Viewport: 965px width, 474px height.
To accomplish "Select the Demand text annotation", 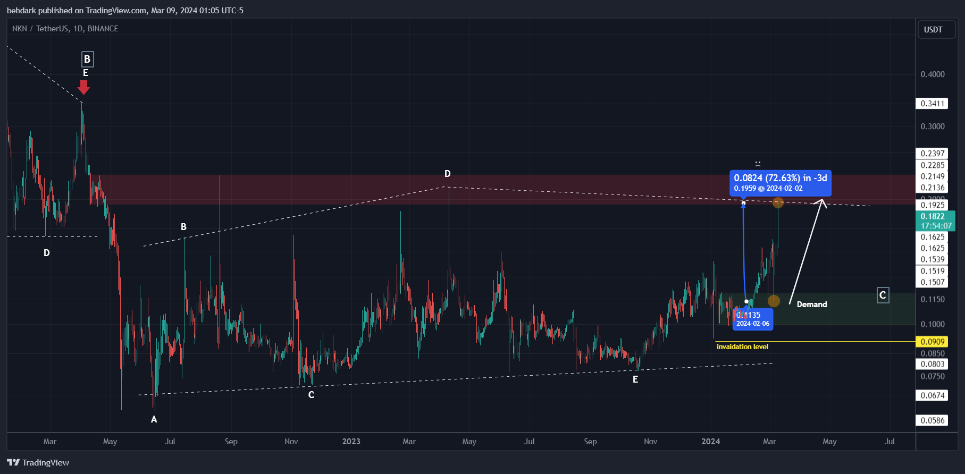I will [812, 304].
